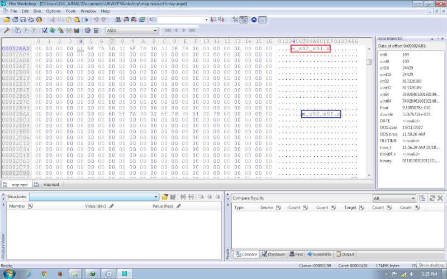
Task: Toggle Motorola byte order blue M icon
Action: (254, 20)
